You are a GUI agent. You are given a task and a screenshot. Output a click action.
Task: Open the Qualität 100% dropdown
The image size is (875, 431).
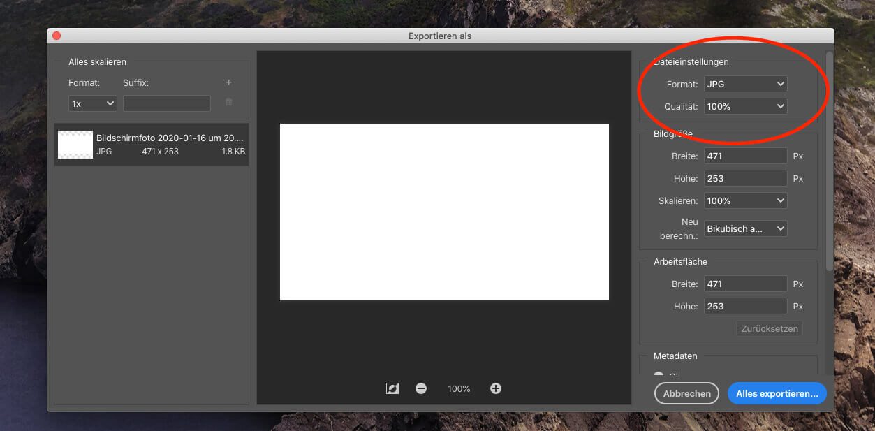(745, 106)
